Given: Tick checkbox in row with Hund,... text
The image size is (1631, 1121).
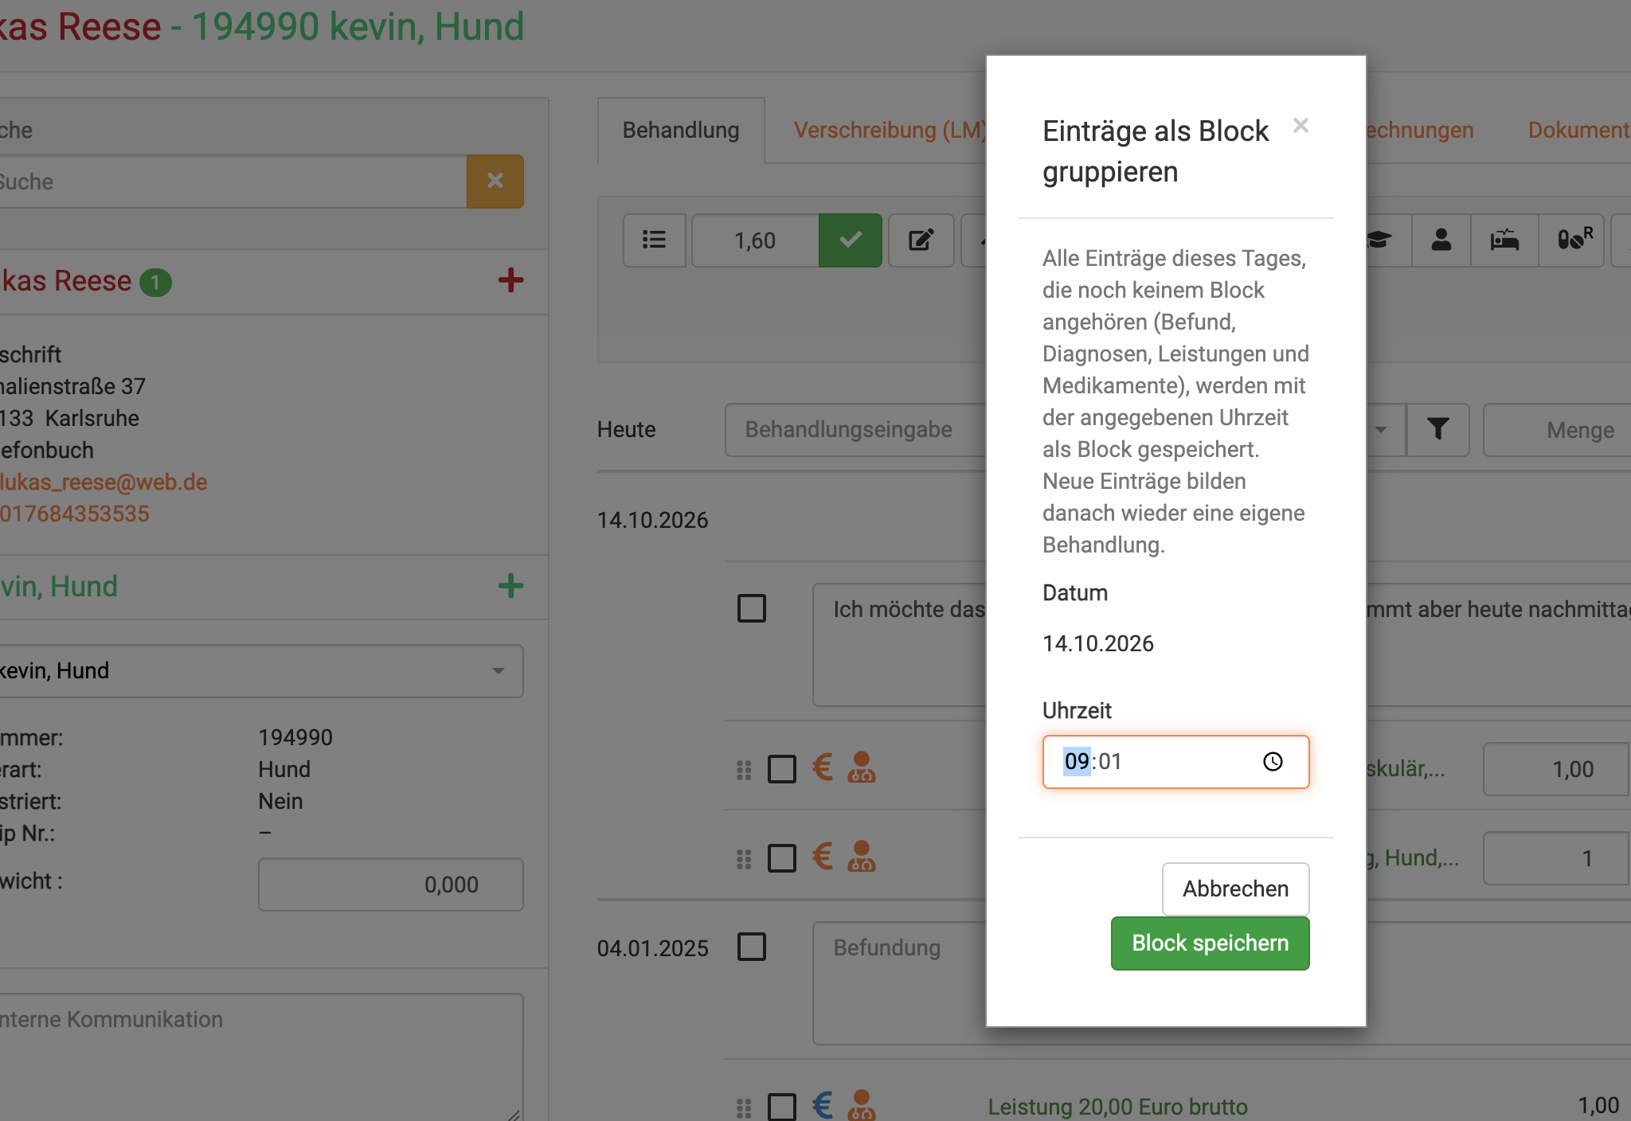Looking at the screenshot, I should pyautogui.click(x=782, y=858).
